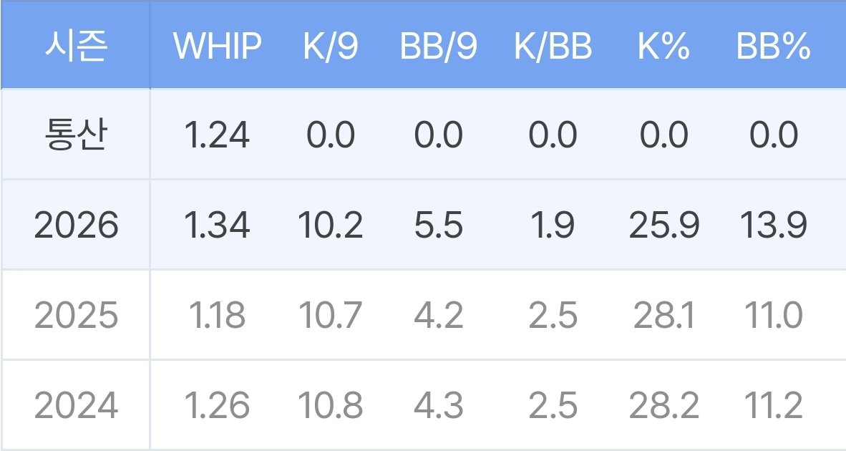Select the 2026 K/9 value 10.2
The height and width of the screenshot is (451, 846).
point(330,225)
